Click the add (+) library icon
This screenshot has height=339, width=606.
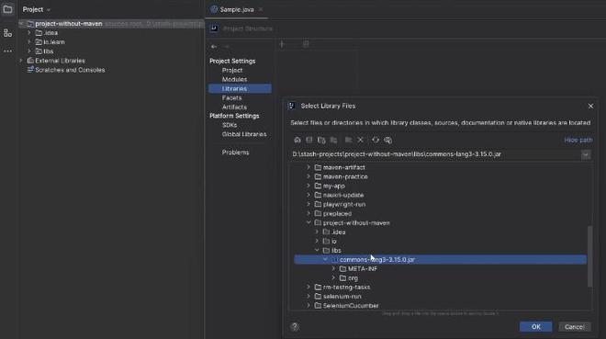click(282, 44)
